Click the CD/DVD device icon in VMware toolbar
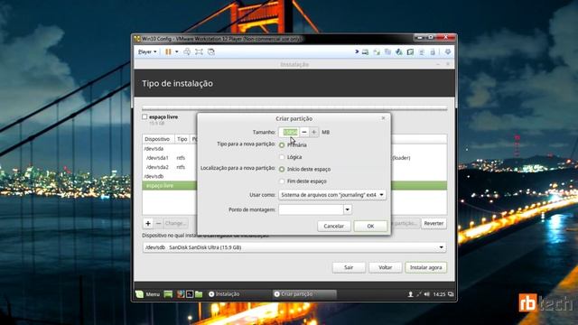This screenshot has height=325, width=578. [x=377, y=52]
